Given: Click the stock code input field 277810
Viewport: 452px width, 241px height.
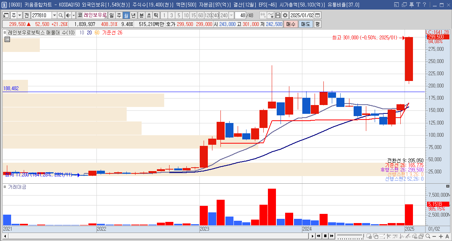Looking at the screenshot, I should (41, 15).
